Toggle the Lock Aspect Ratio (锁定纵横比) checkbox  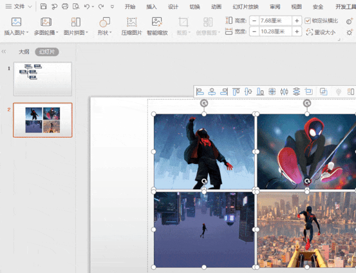pyautogui.click(x=308, y=21)
